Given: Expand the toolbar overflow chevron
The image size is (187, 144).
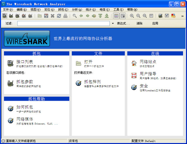Looking at the screenshot, I should click(x=182, y=16).
